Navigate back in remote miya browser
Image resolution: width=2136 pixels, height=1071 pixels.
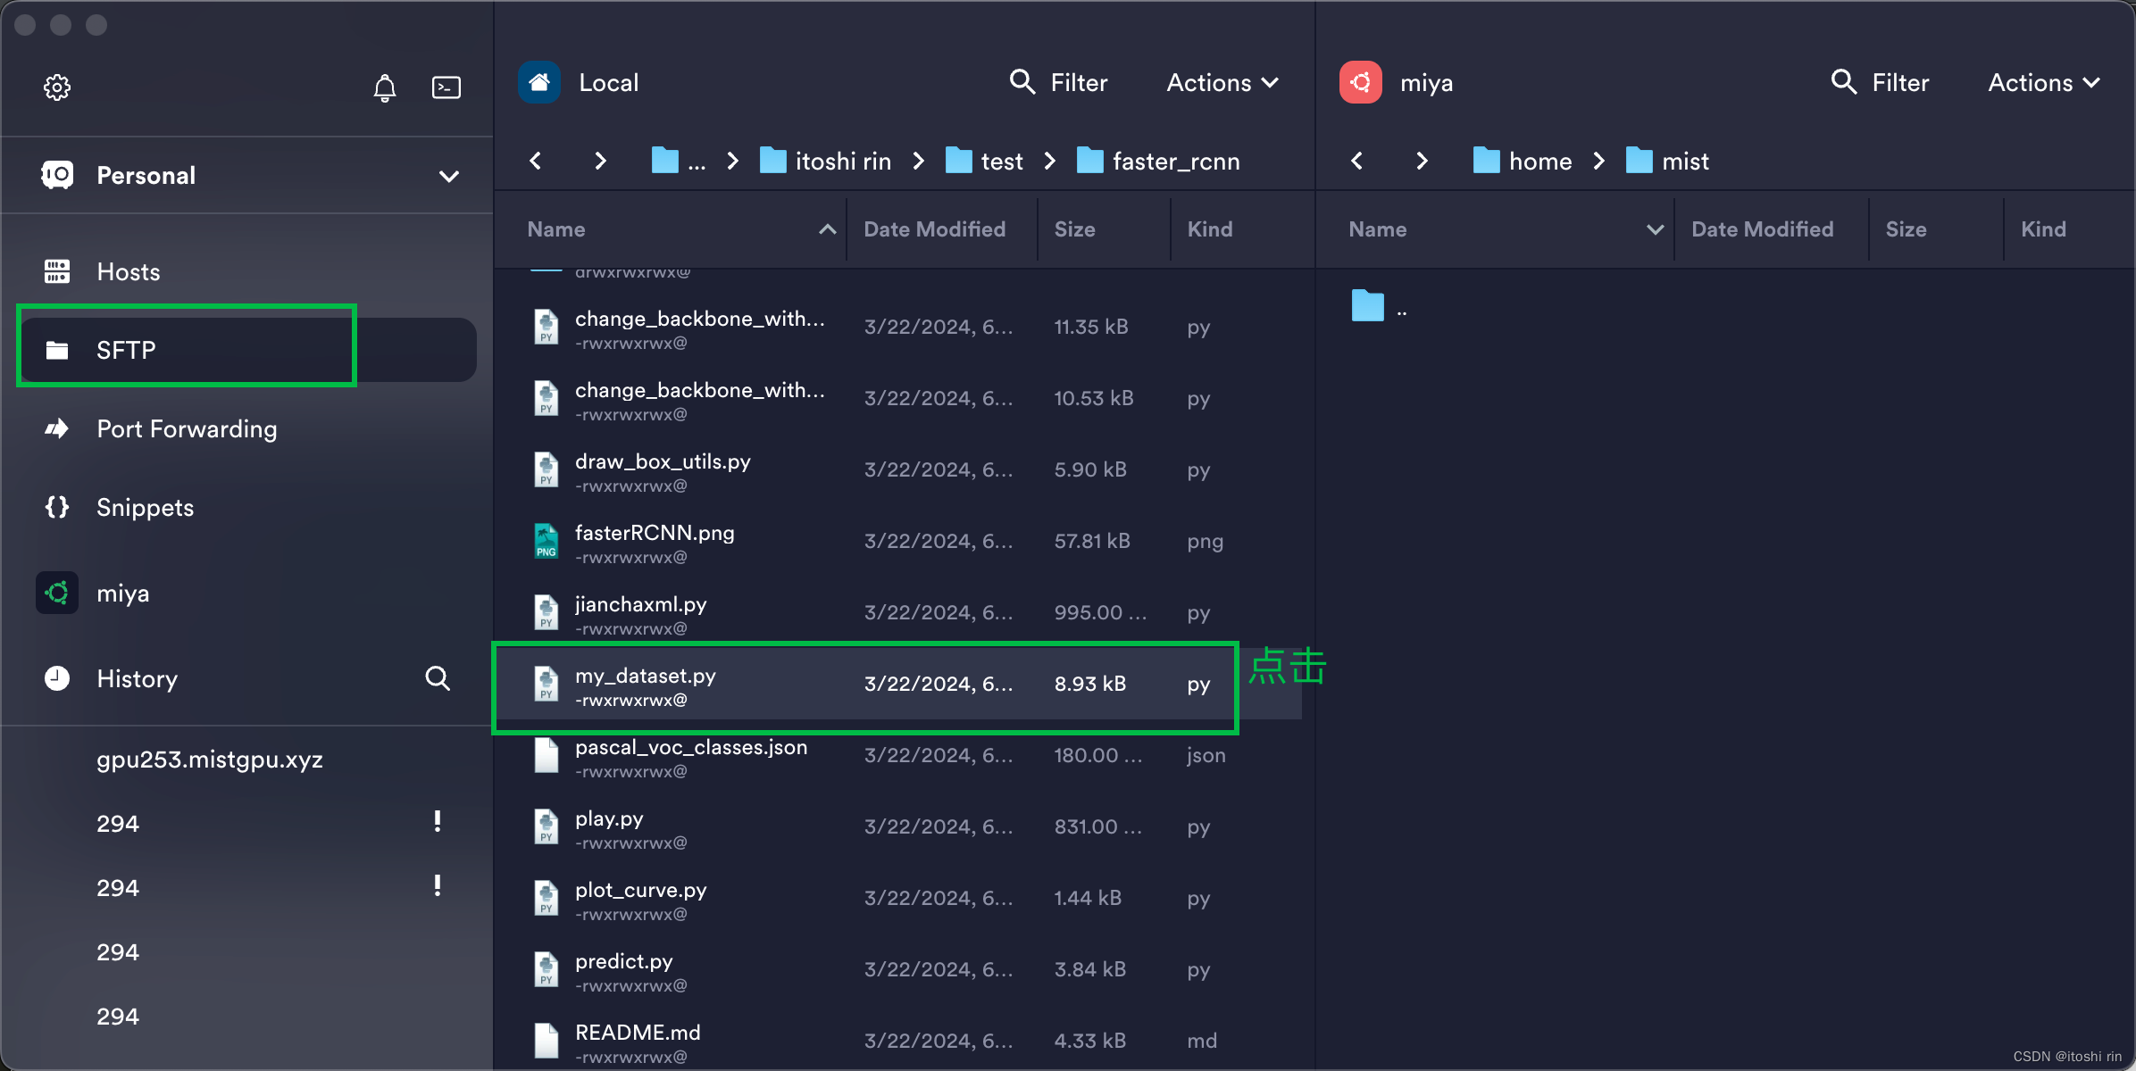point(1358,160)
